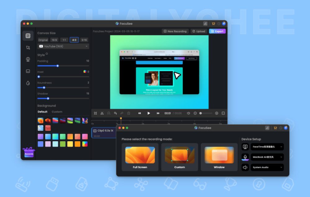Click the scissors cut tool
The image size is (310, 197).
click(102, 113)
